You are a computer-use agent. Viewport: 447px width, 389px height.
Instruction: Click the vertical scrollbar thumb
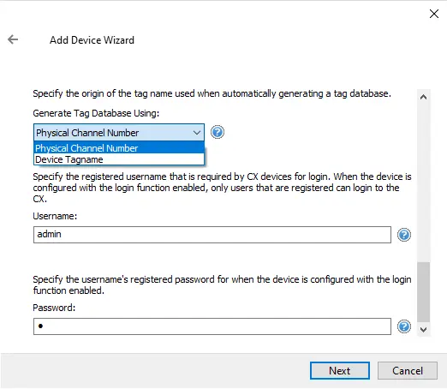[423, 292]
